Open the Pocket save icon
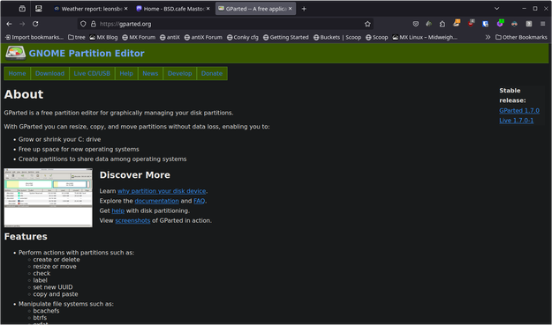This screenshot has width=552, height=325. click(x=416, y=24)
